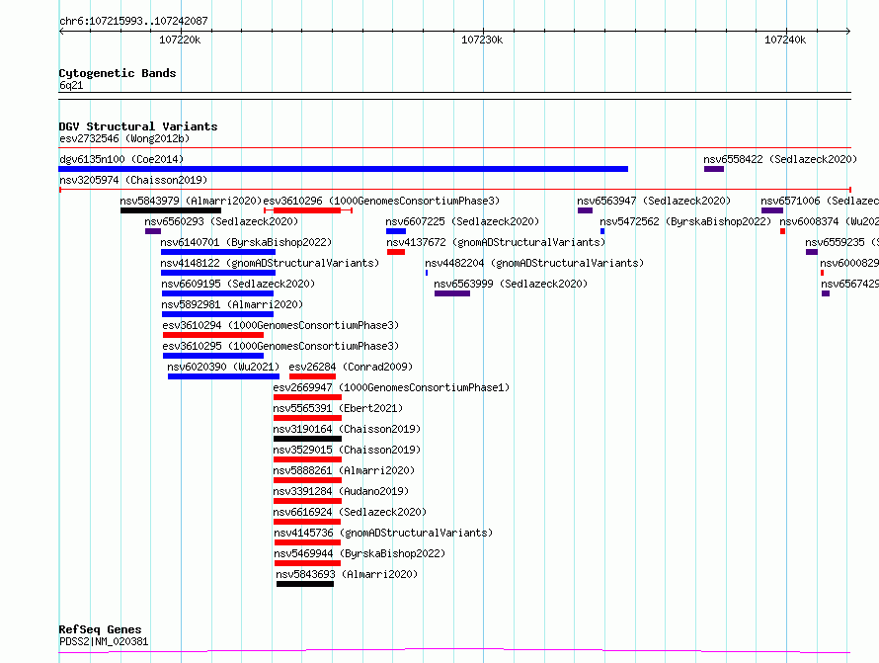Open nsv6563947 (Sedlazeck2020) label
Screen dimensions: 879x663
pos(654,201)
